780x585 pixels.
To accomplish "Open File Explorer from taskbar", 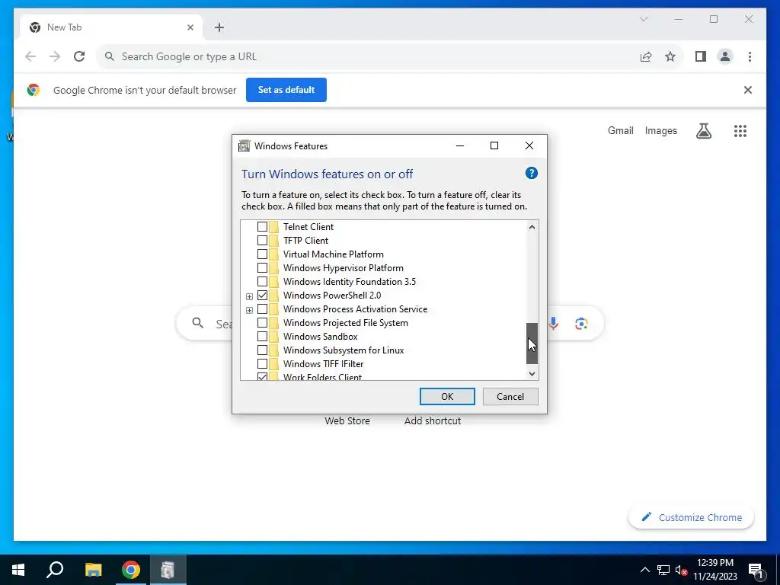I will [93, 570].
